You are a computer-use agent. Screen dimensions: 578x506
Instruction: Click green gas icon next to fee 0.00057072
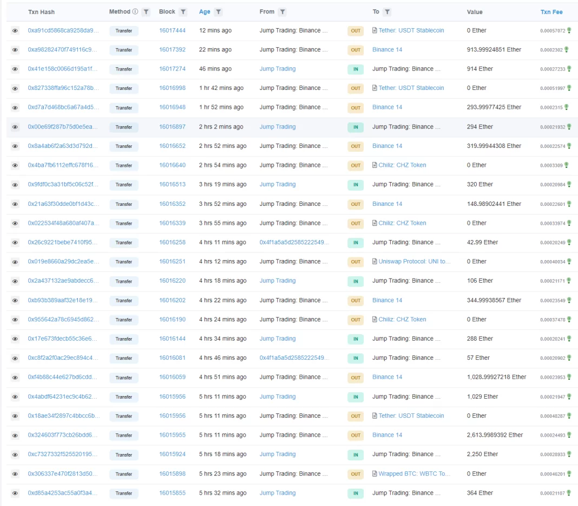[568, 31]
